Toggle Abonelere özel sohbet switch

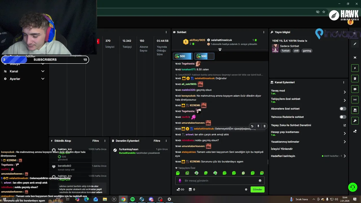point(343,109)
